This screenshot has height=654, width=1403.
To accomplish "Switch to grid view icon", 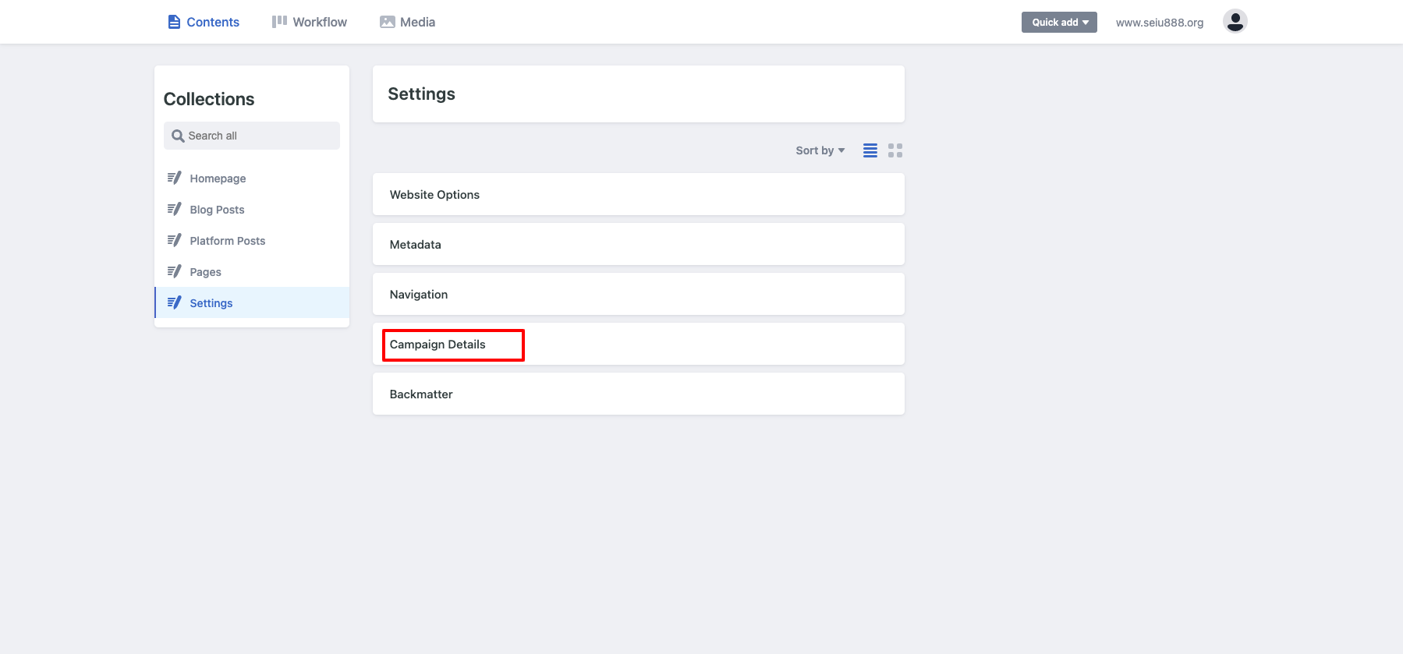I will [895, 150].
